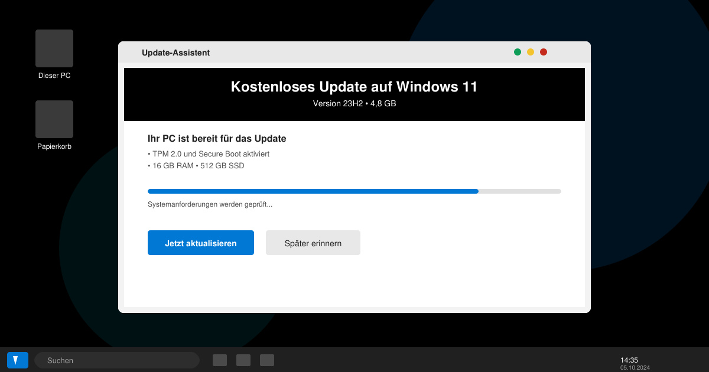Image resolution: width=709 pixels, height=372 pixels.
Task: Select TPM 2.0 und Secure Boot aktiviert line
Action: click(209, 154)
